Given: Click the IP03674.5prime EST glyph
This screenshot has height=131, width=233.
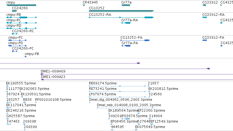Looking at the screenshot, I should tap(126, 119).
